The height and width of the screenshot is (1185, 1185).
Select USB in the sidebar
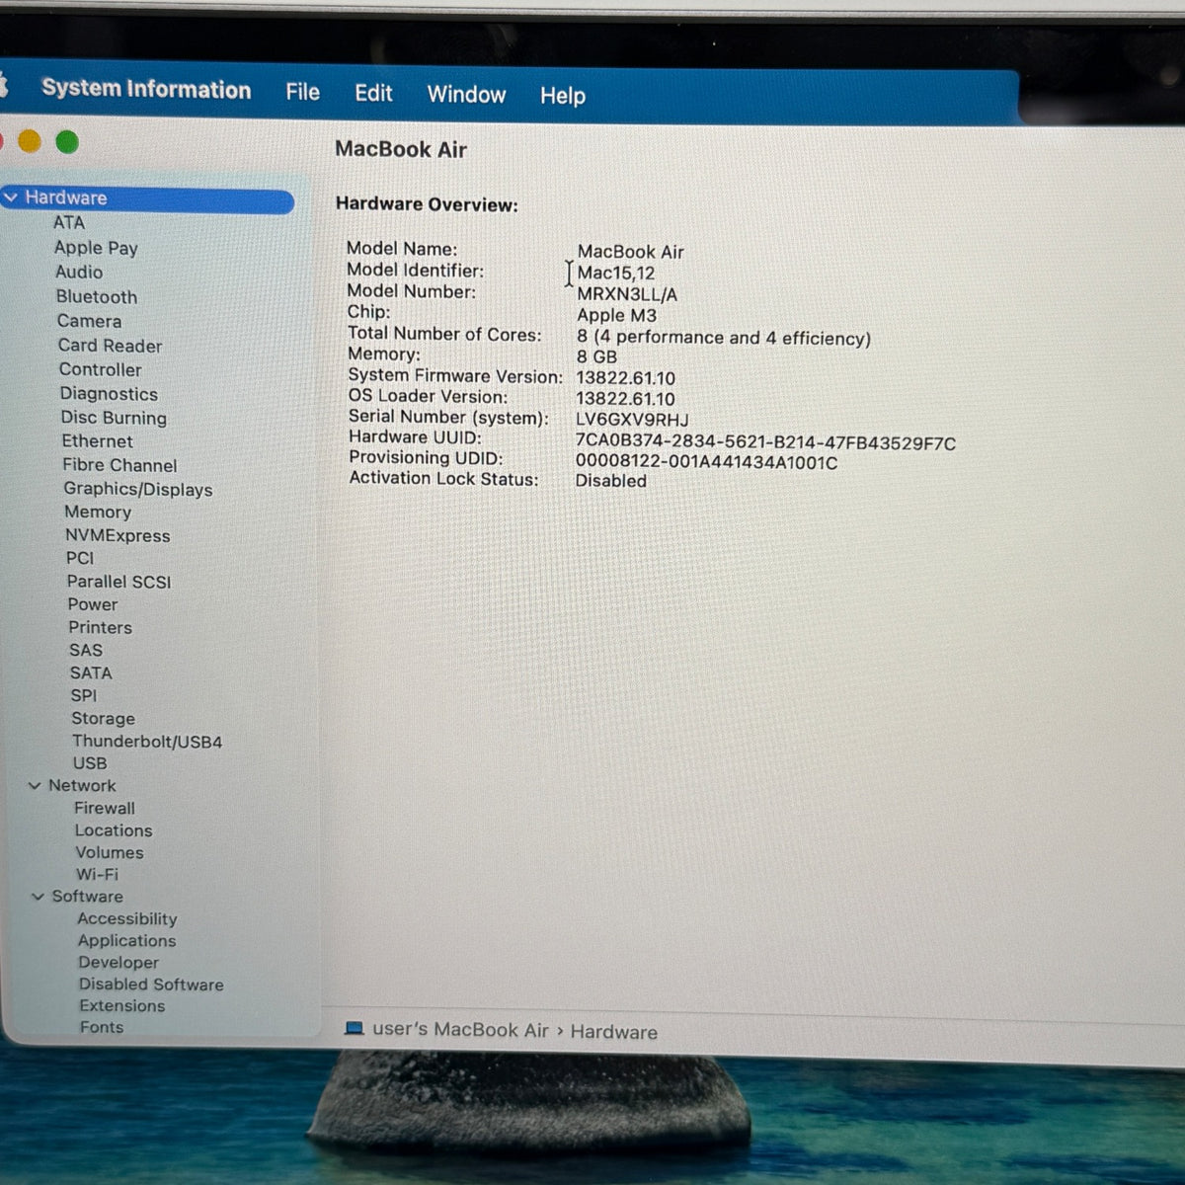(x=90, y=763)
